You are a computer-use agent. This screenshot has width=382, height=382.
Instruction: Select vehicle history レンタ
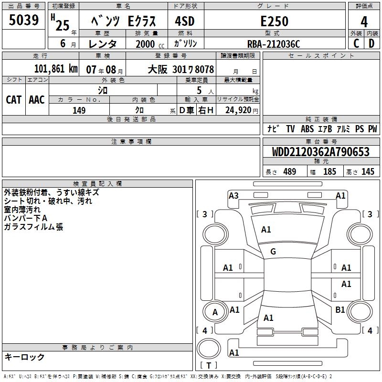point(102,44)
